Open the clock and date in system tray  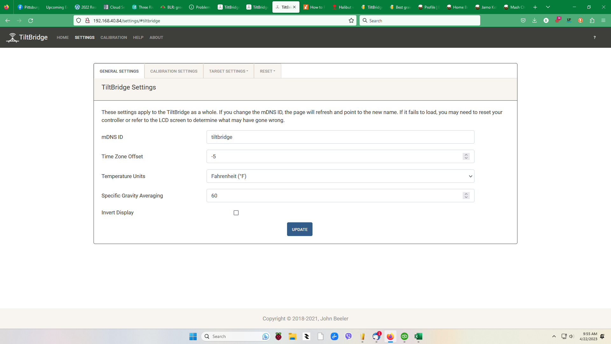[x=588, y=336]
